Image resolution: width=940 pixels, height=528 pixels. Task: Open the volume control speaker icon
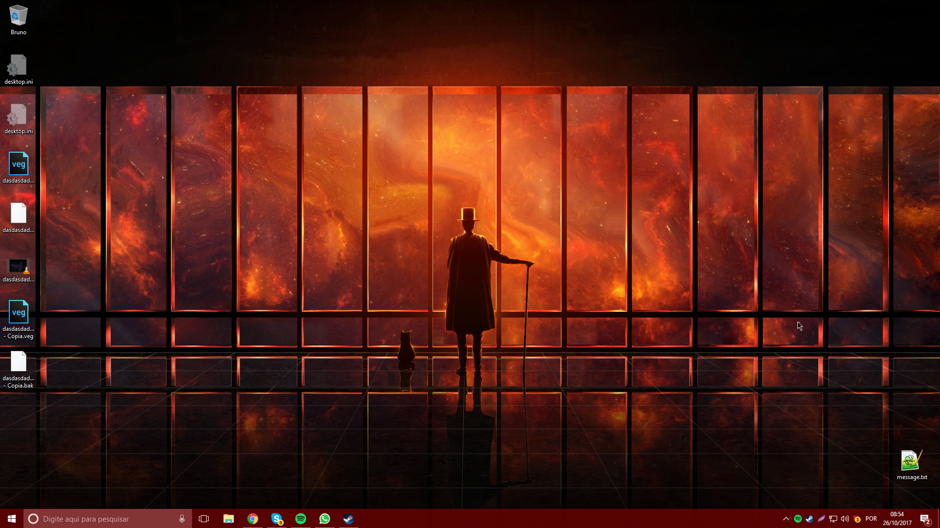click(845, 519)
